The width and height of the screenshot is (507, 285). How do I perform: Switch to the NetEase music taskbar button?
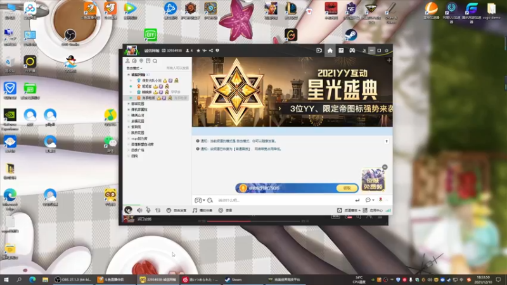tap(200, 279)
